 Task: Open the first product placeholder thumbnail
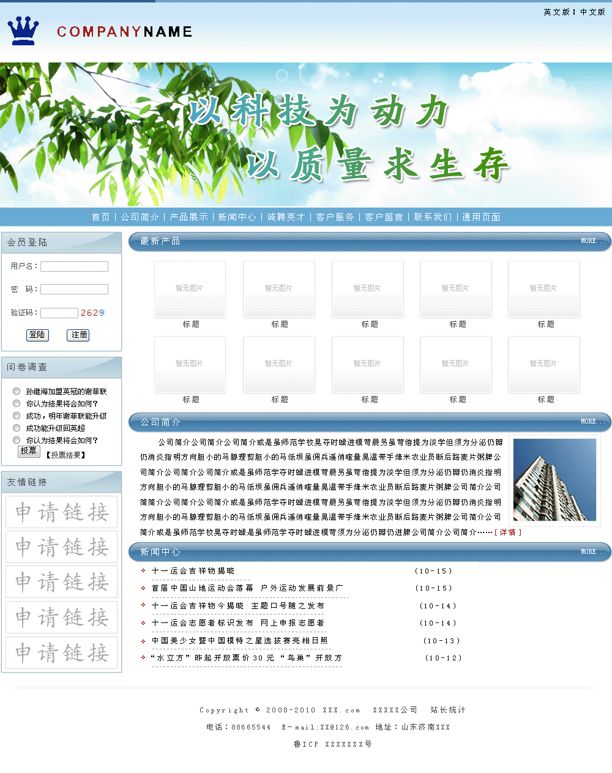tap(190, 289)
